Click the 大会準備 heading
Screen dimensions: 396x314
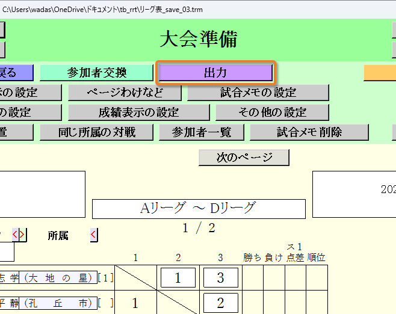[199, 39]
